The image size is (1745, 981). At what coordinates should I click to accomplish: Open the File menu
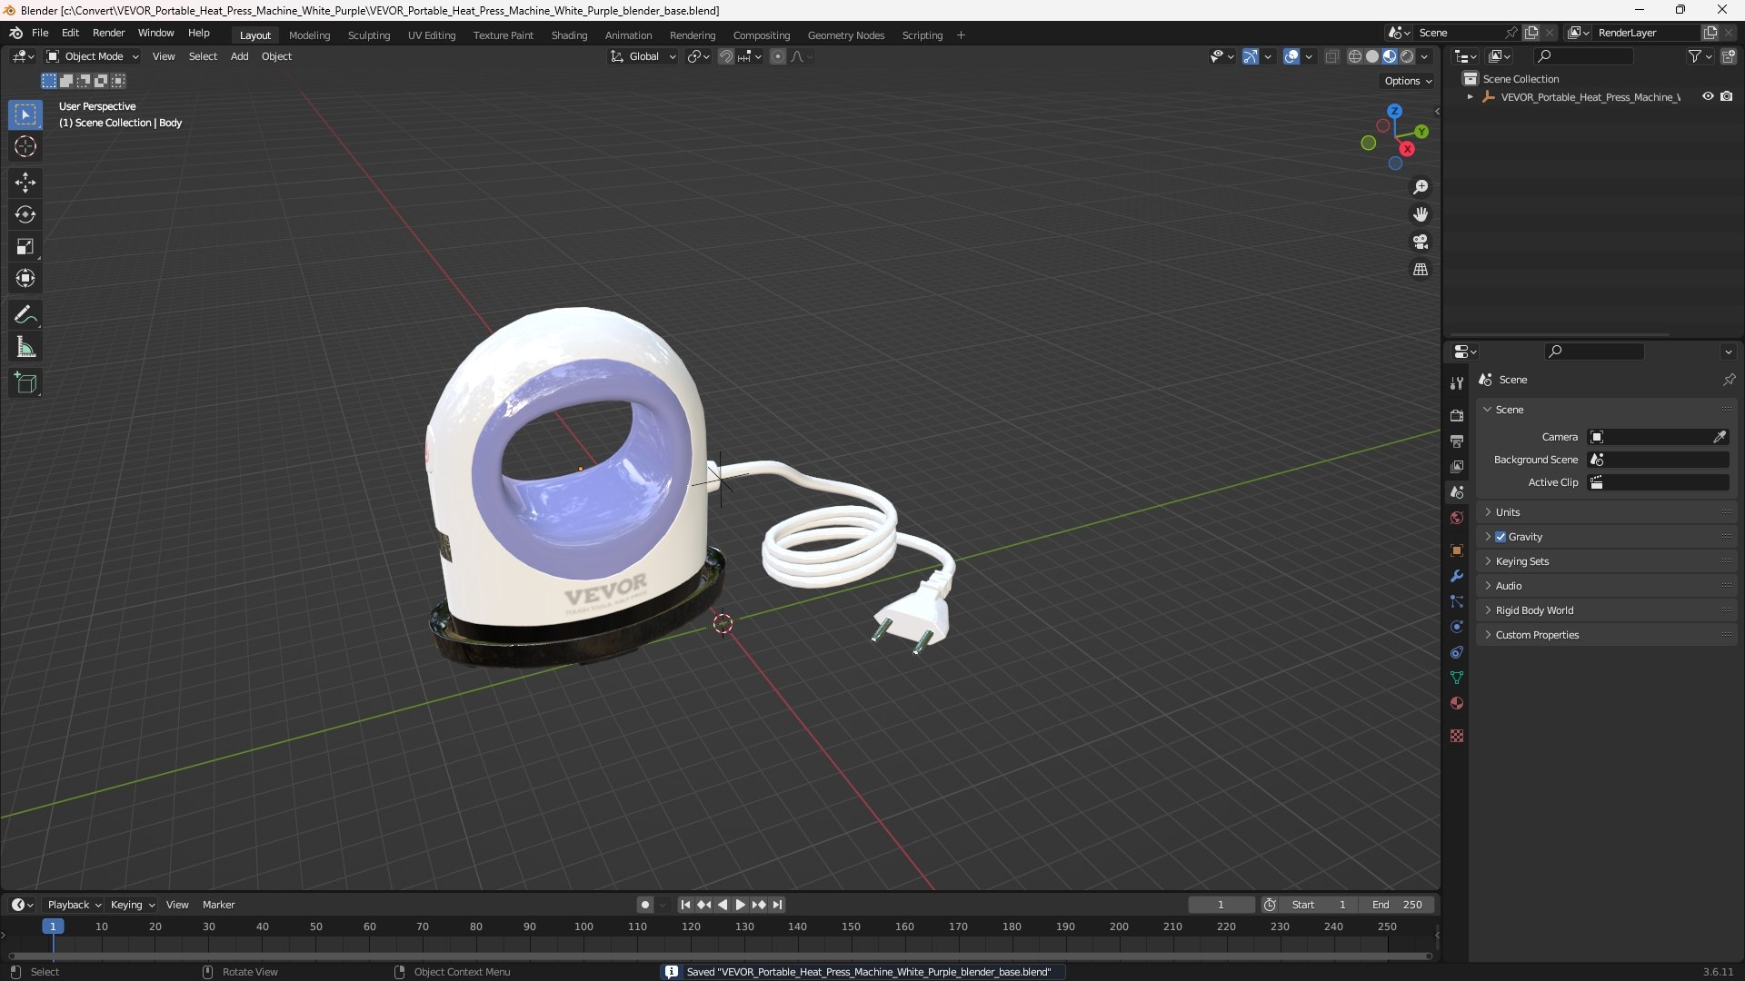tap(40, 33)
